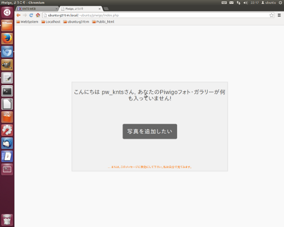The image size is (284, 227).
Task: Select the Piwigo ようこそ tab
Action: click(x=81, y=9)
